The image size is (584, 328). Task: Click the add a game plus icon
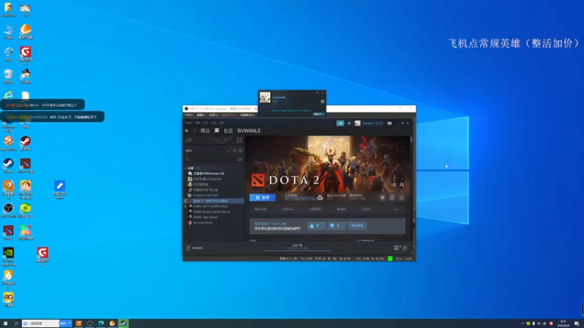click(x=188, y=248)
